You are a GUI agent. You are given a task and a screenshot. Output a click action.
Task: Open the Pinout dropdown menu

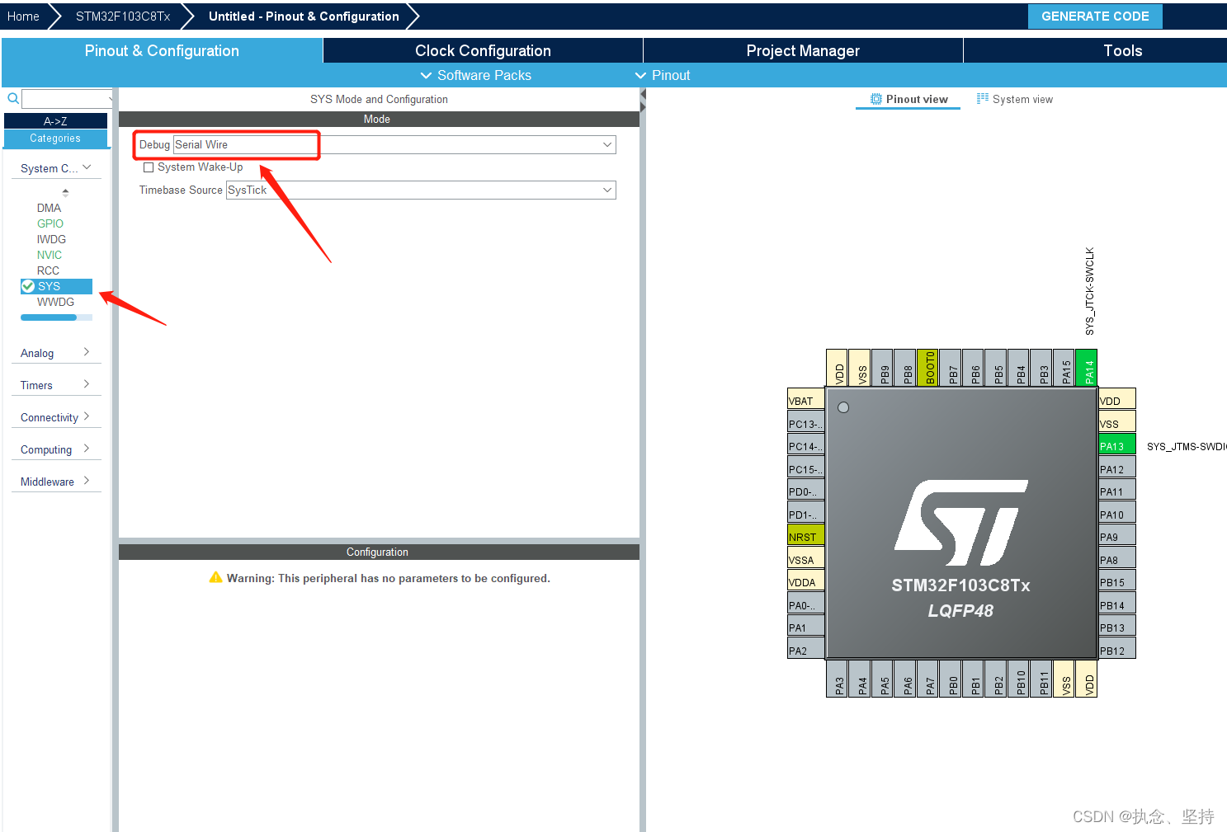click(663, 75)
